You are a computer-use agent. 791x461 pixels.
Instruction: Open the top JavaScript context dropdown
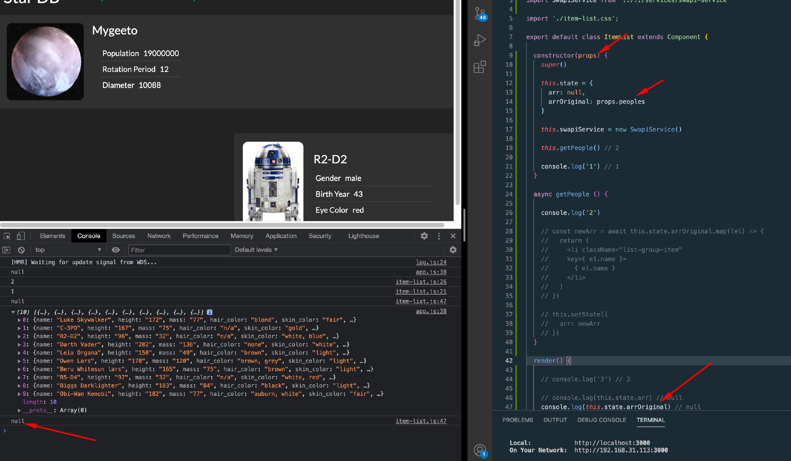tap(68, 250)
